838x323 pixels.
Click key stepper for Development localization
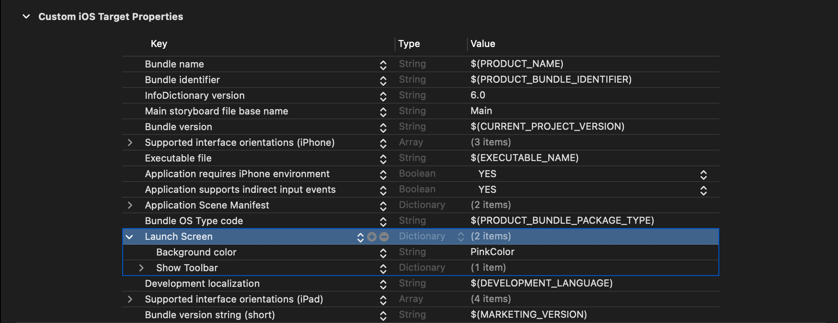coord(383,284)
